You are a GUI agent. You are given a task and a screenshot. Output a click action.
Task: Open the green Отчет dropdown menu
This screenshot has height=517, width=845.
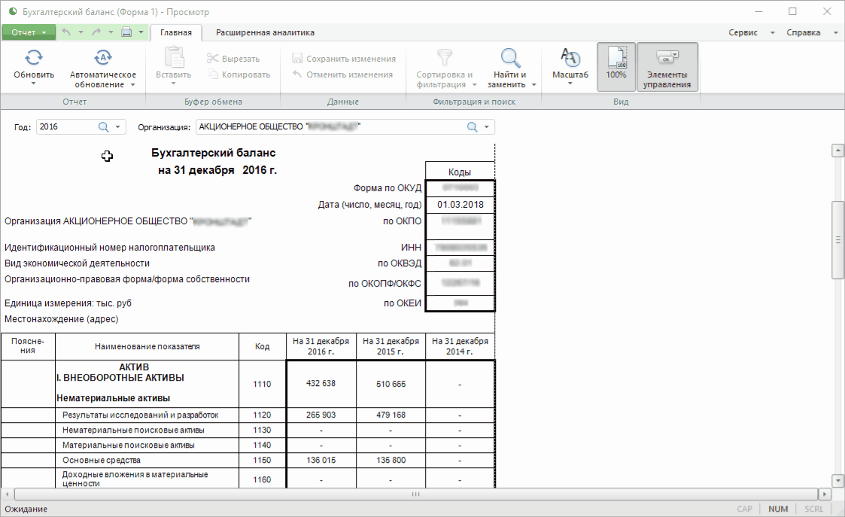click(x=29, y=32)
